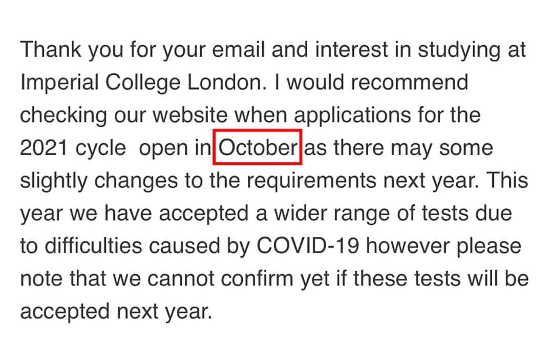Image resolution: width=553 pixels, height=362 pixels.
Task: Click the word however
Action: pyautogui.click(x=408, y=245)
